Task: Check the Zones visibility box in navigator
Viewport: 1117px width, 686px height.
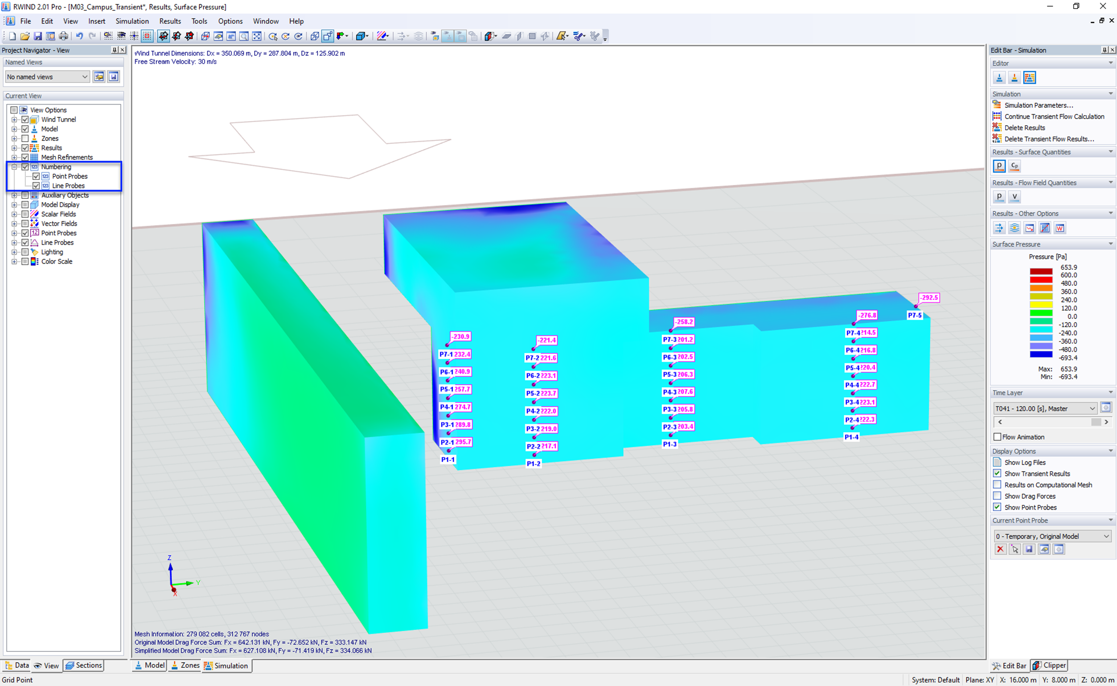Action: [25, 138]
